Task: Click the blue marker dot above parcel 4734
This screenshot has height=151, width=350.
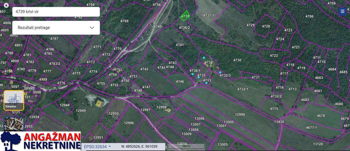Action: [x=204, y=58]
